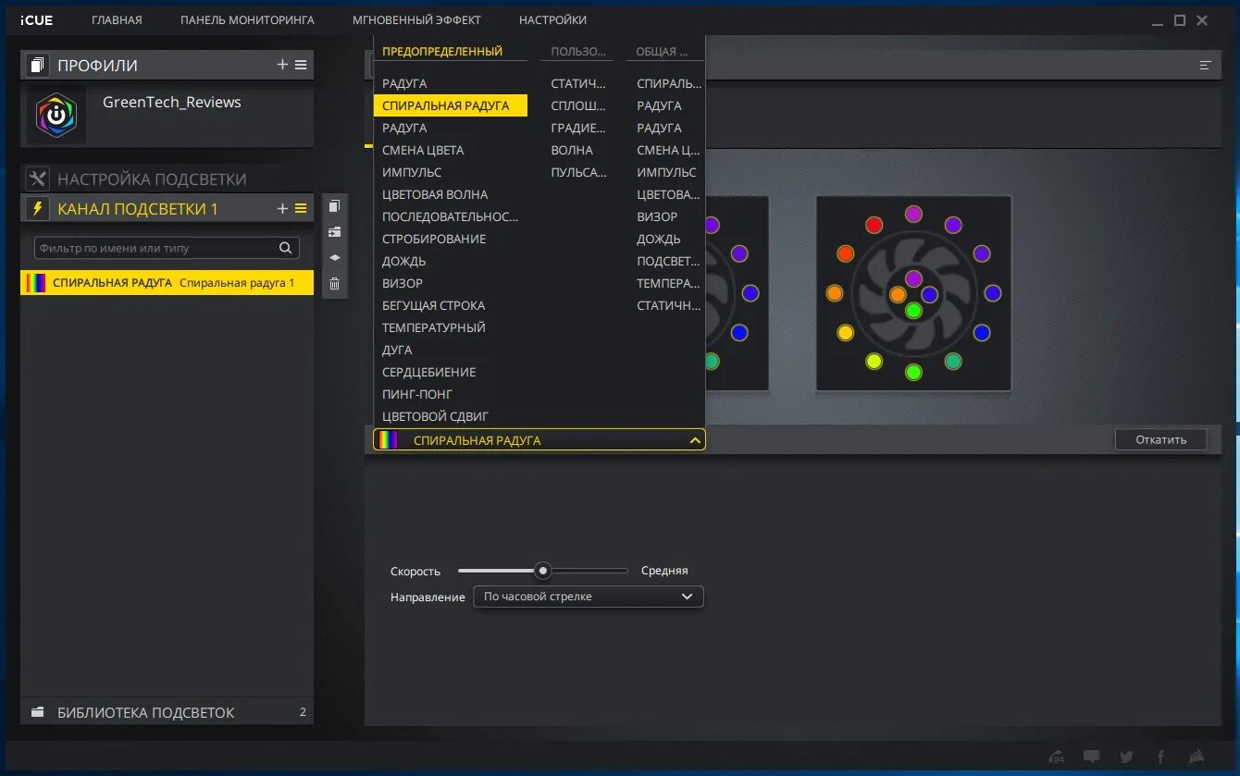Choose the Температурный effect

[x=434, y=327]
